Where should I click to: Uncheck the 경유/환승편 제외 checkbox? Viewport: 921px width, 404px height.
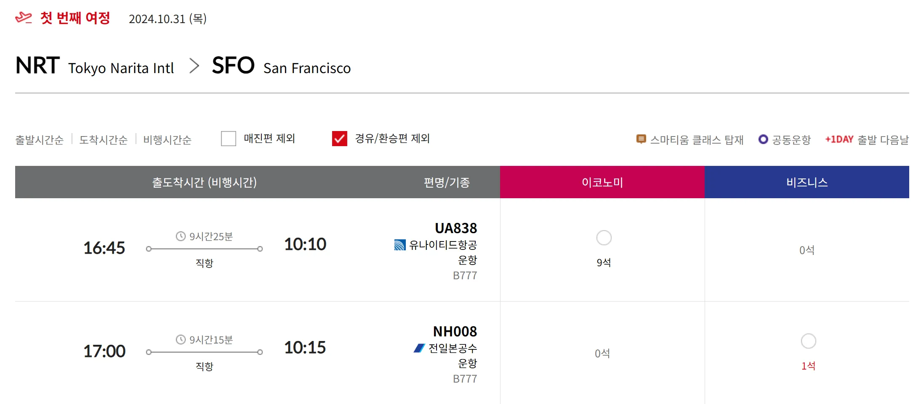[339, 139]
